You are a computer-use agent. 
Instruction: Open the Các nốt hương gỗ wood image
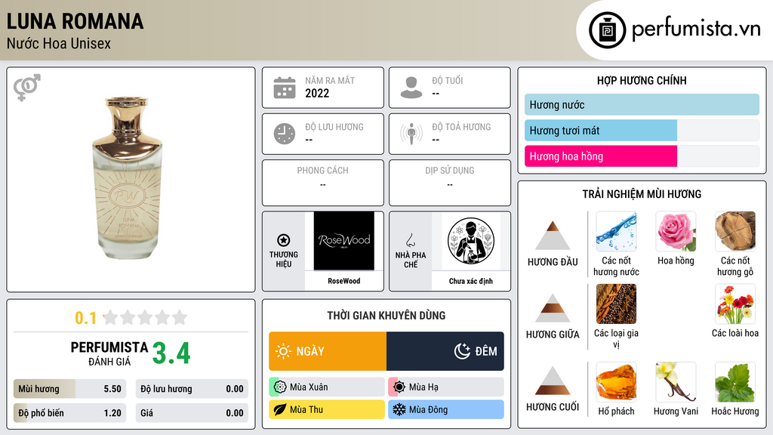[x=735, y=232]
